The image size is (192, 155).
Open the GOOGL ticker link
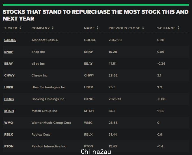click(x=10, y=40)
